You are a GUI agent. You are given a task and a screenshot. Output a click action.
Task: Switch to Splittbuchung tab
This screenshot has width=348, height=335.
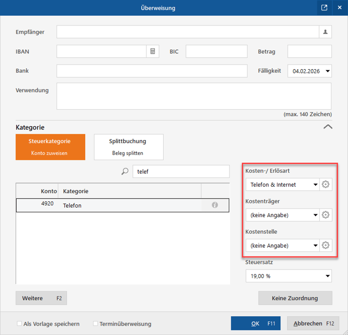(128, 147)
